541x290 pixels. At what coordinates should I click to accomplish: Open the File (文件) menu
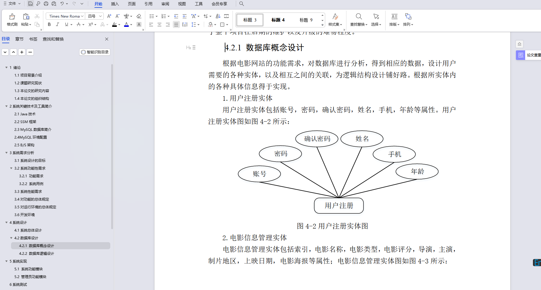(x=12, y=4)
